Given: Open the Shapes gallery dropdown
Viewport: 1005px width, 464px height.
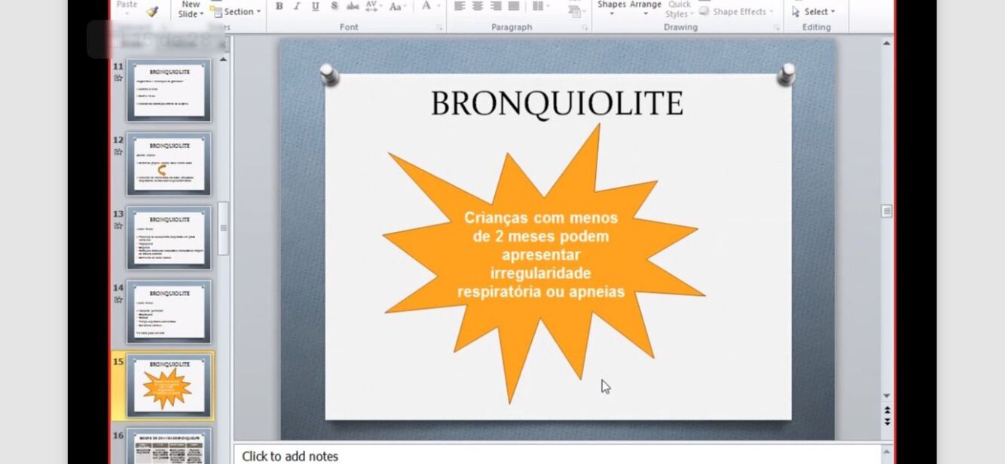Looking at the screenshot, I should click(611, 8).
